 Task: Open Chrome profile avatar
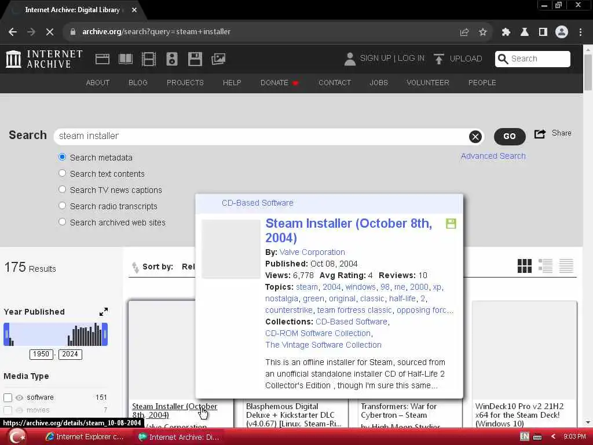click(x=562, y=32)
